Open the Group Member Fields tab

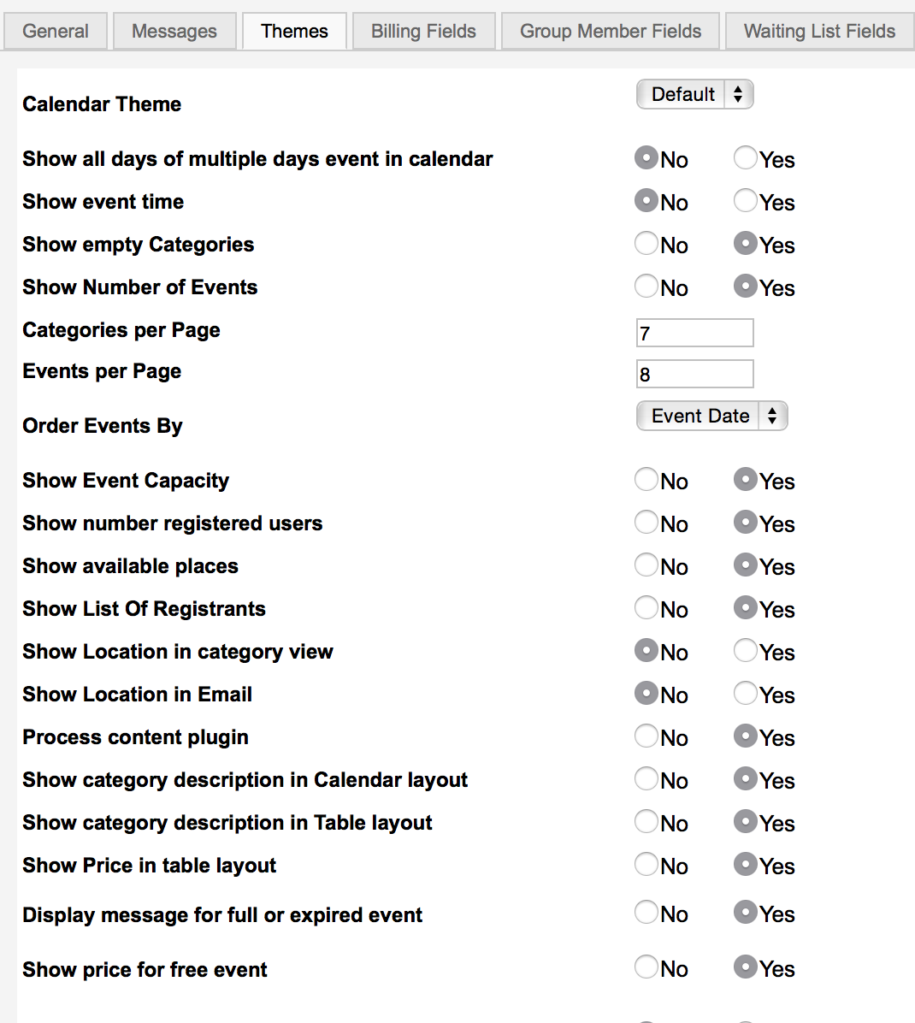[x=611, y=31]
